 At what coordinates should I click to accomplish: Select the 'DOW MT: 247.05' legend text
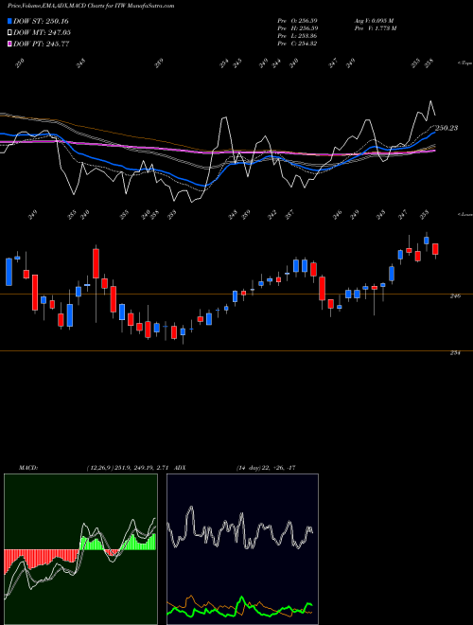point(42,33)
